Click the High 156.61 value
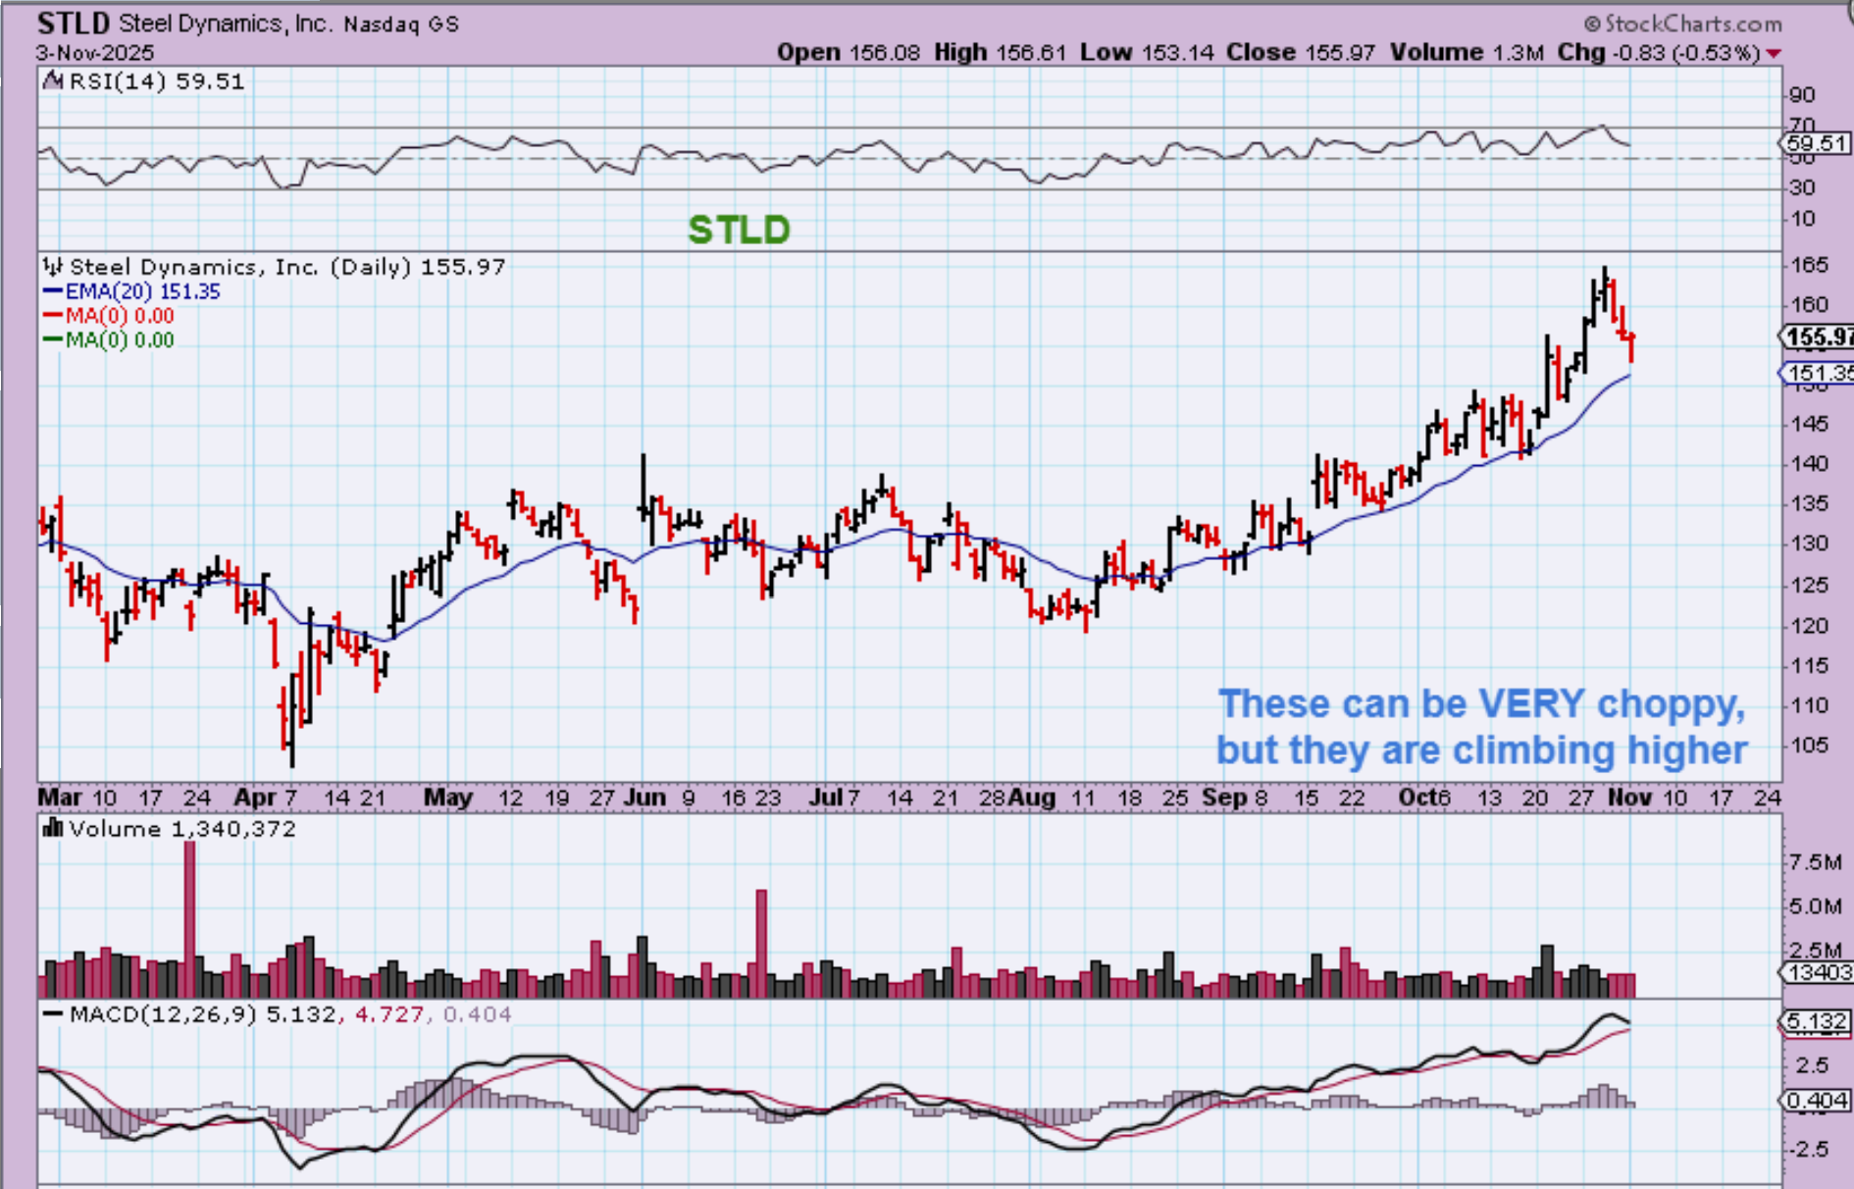The height and width of the screenshot is (1189, 1854). [x=1000, y=53]
